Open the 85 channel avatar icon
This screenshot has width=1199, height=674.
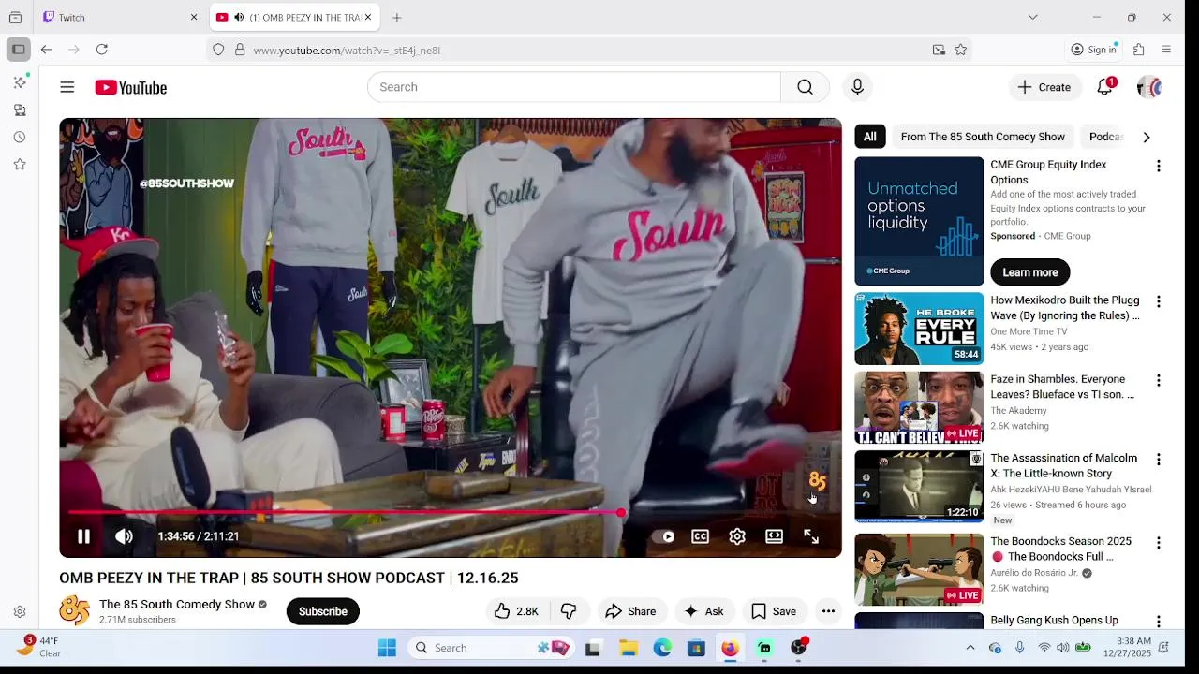click(75, 610)
